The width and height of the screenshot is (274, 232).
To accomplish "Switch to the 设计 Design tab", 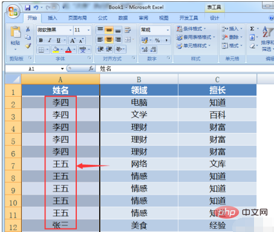I will click(214, 18).
